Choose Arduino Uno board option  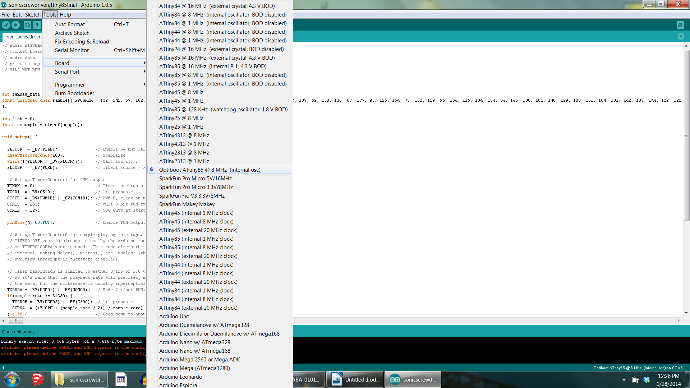[174, 317]
